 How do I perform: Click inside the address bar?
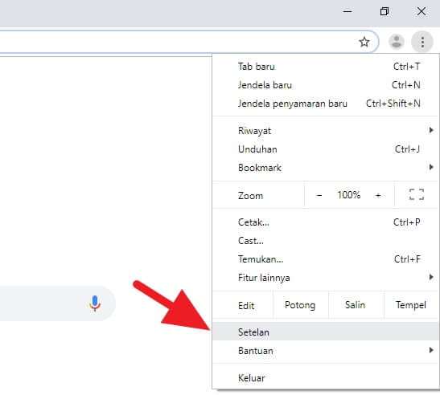[x=188, y=42]
